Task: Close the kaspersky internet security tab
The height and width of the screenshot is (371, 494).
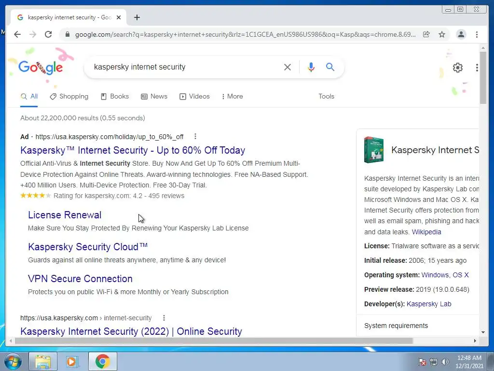Action: tap(119, 17)
